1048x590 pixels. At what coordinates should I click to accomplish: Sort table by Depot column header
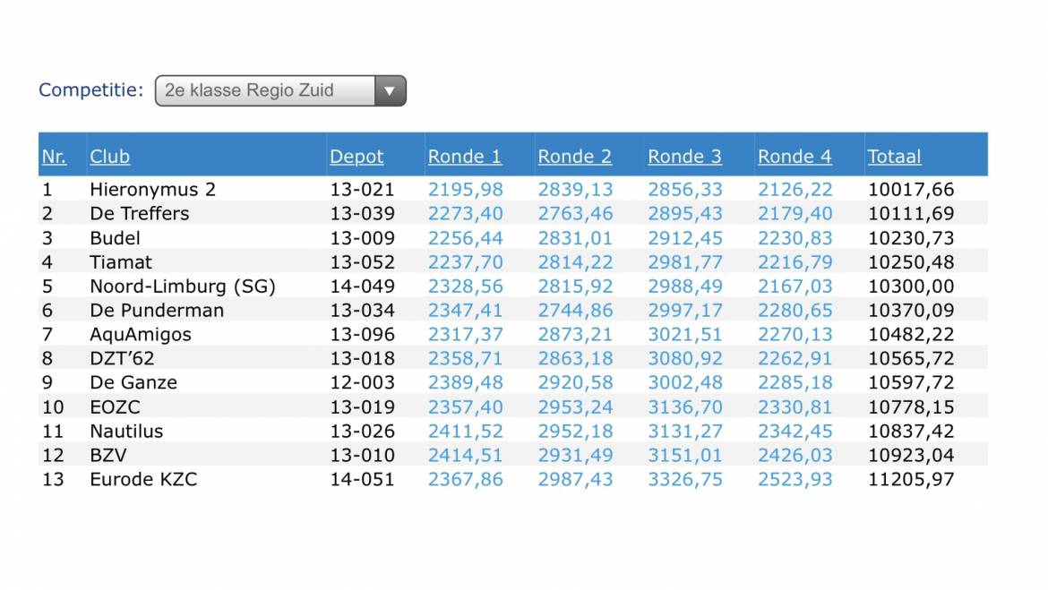point(356,157)
